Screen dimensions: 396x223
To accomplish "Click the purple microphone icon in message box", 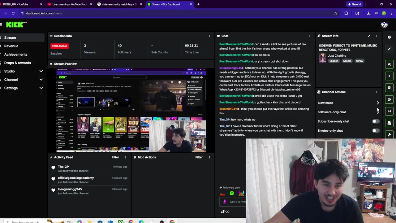I will tap(225, 202).
